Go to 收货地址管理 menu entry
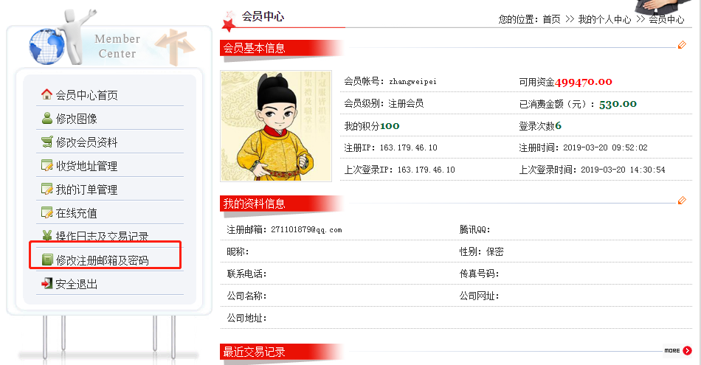 tap(87, 166)
